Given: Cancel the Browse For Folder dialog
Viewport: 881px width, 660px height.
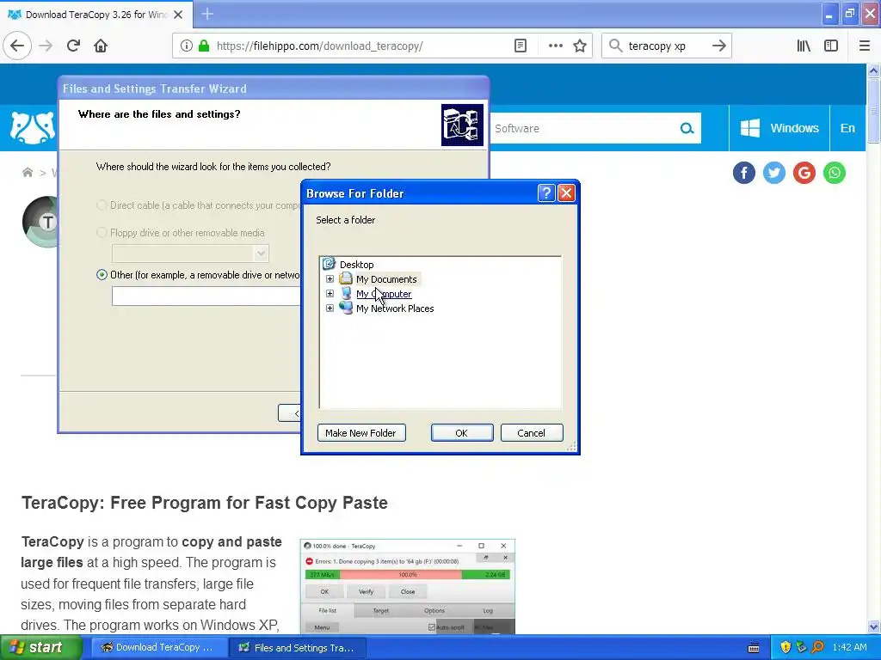Looking at the screenshot, I should coord(532,433).
